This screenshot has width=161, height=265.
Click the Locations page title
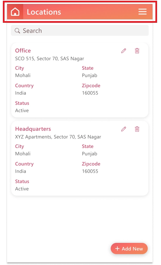(x=44, y=12)
